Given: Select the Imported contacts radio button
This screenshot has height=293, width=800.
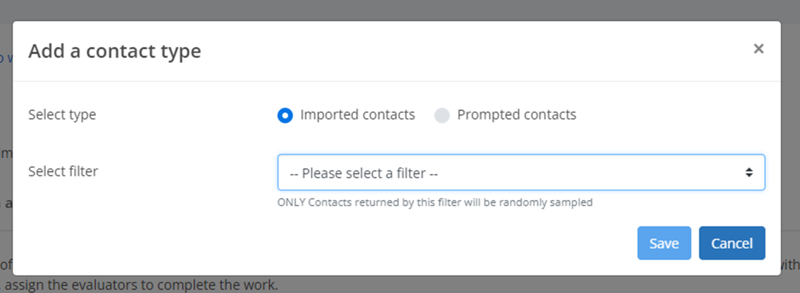Looking at the screenshot, I should click(285, 115).
